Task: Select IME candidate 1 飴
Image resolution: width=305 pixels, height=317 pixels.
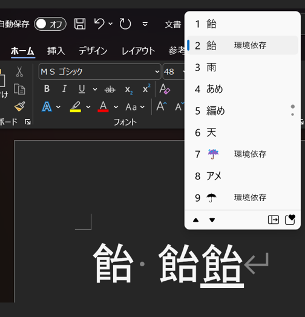Action: point(243,24)
